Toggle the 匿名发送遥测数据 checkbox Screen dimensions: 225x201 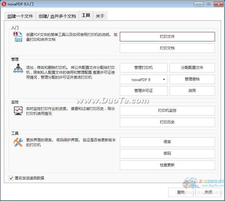point(11,178)
